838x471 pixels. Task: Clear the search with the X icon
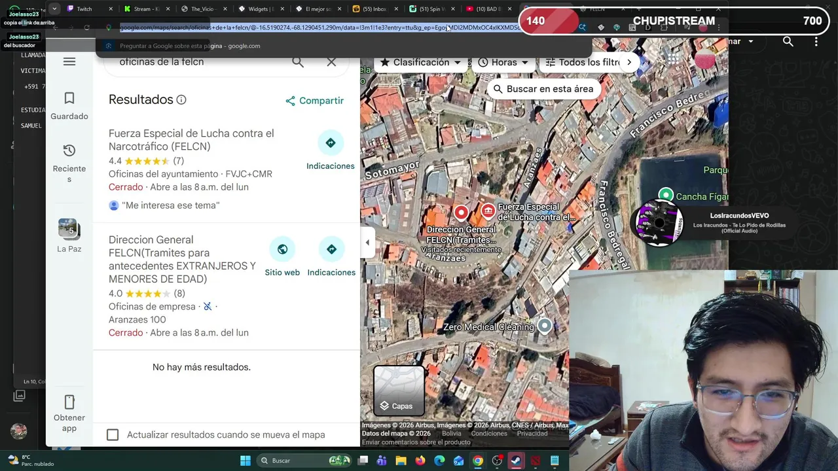331,62
